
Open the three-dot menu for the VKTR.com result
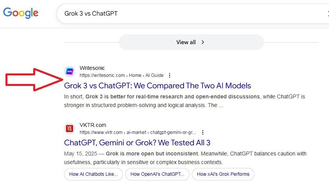click(202, 132)
